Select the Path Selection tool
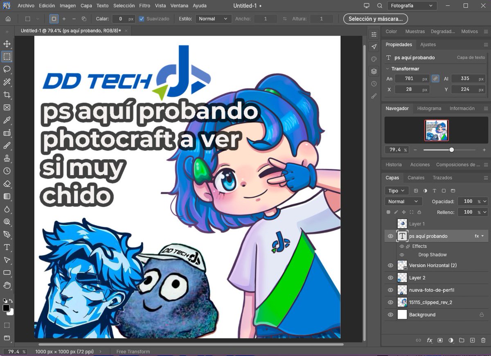491x356 pixels. pyautogui.click(x=7, y=260)
